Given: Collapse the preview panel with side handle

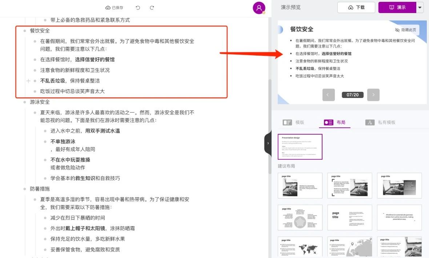Looking at the screenshot, I should click(268, 143).
